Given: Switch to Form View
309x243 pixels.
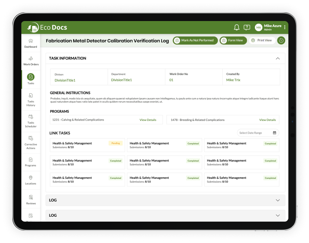Looking at the screenshot, I should point(233,40).
